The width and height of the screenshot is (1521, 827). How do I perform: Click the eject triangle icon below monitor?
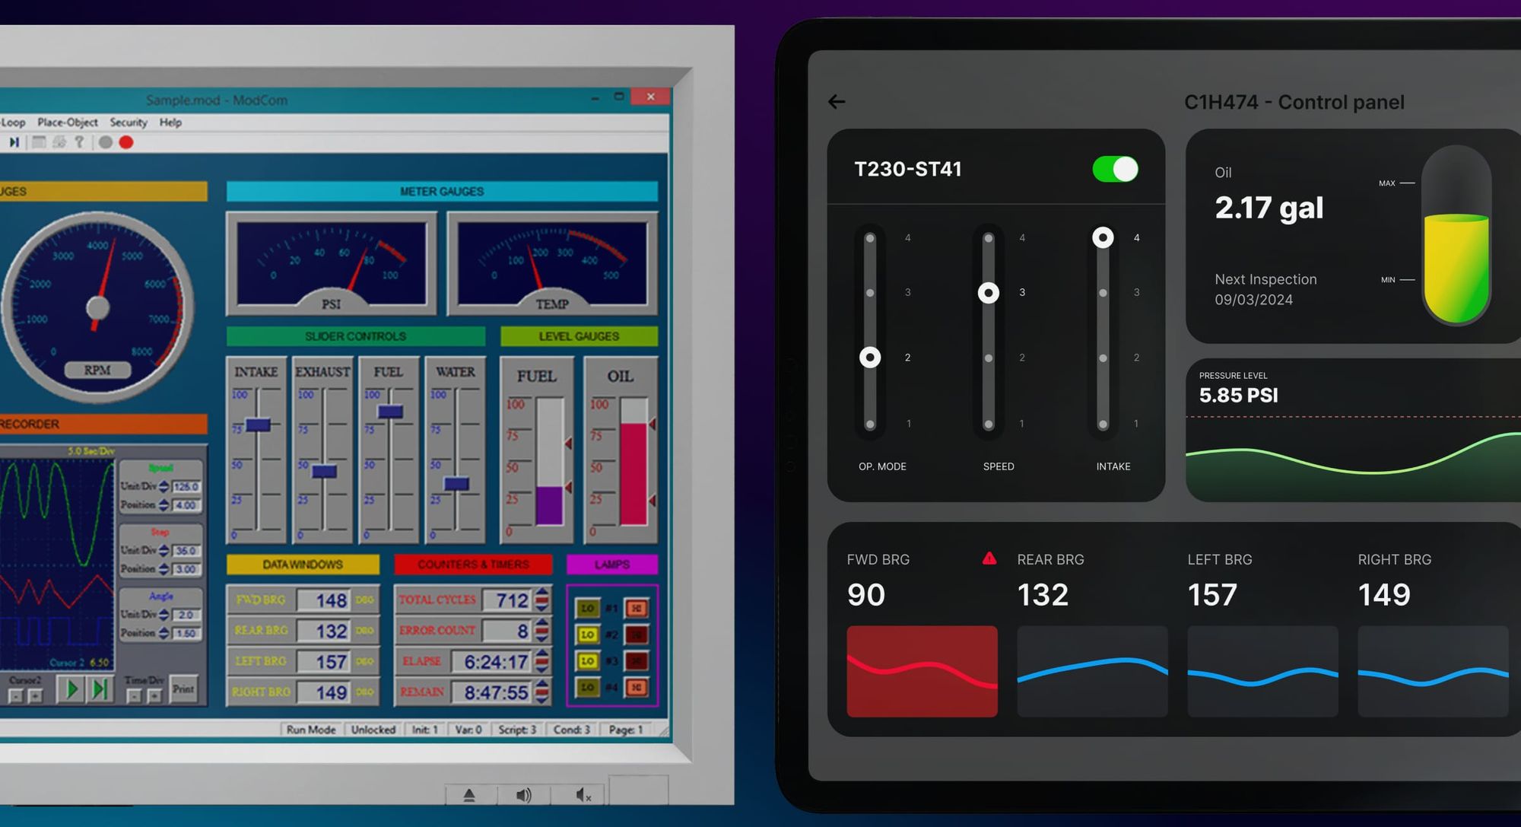pos(469,795)
